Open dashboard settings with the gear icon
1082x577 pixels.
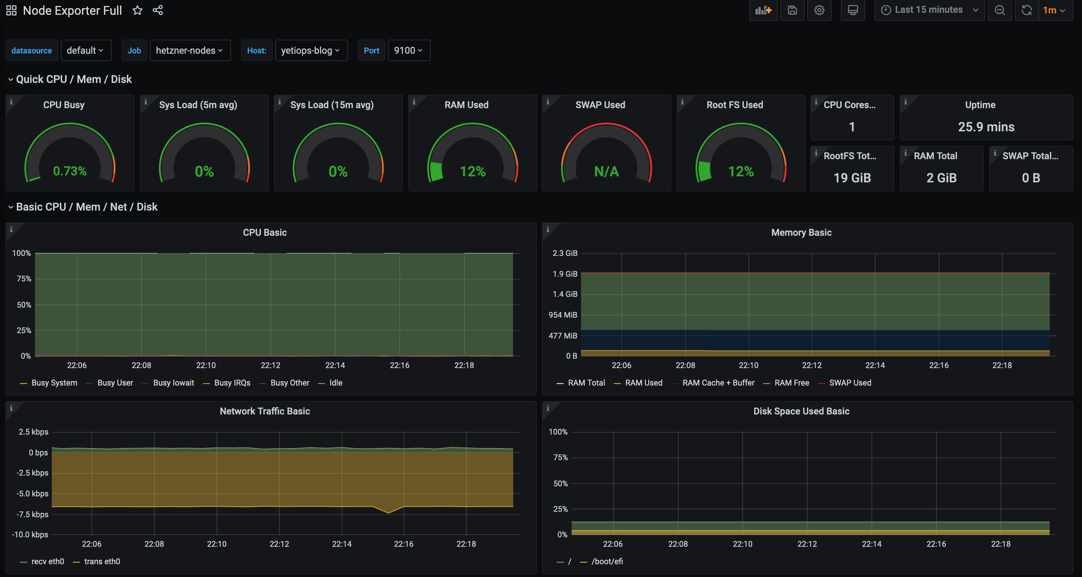coord(819,10)
